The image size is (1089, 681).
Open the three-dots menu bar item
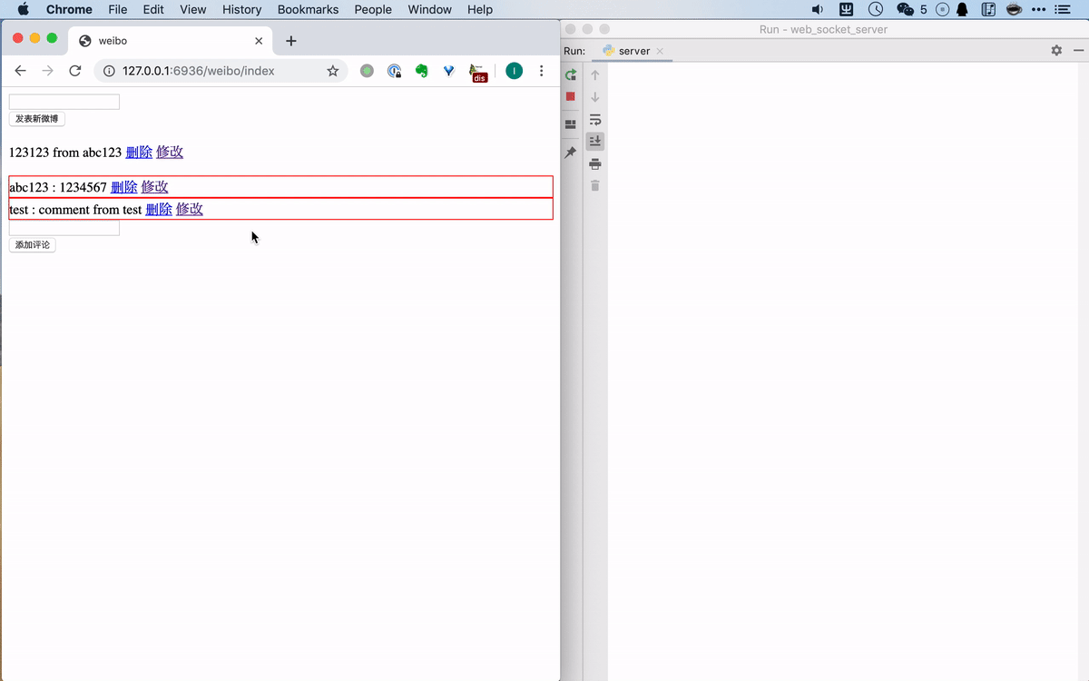1038,10
